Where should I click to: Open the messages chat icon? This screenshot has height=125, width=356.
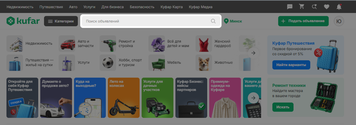[x=289, y=7]
